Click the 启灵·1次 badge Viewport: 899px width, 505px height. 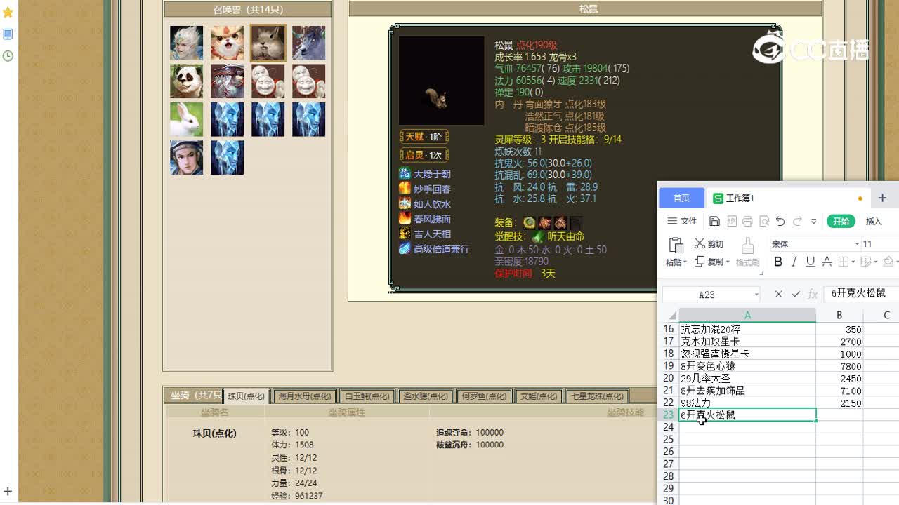[424, 155]
